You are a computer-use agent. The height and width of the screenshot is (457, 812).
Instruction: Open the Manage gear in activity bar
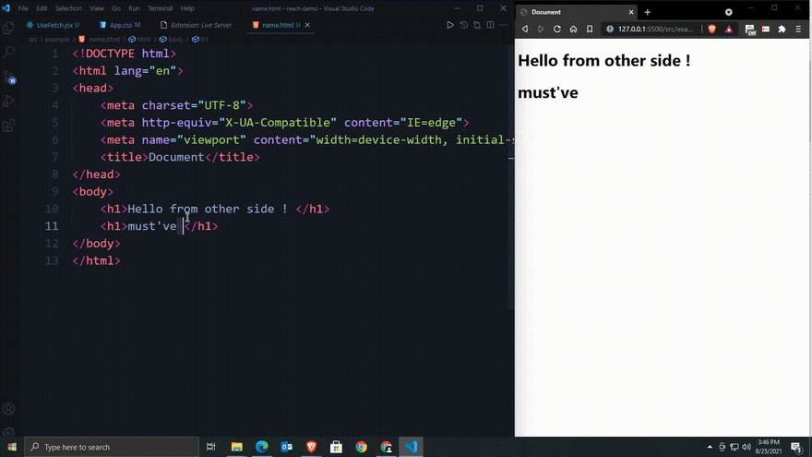[9, 431]
